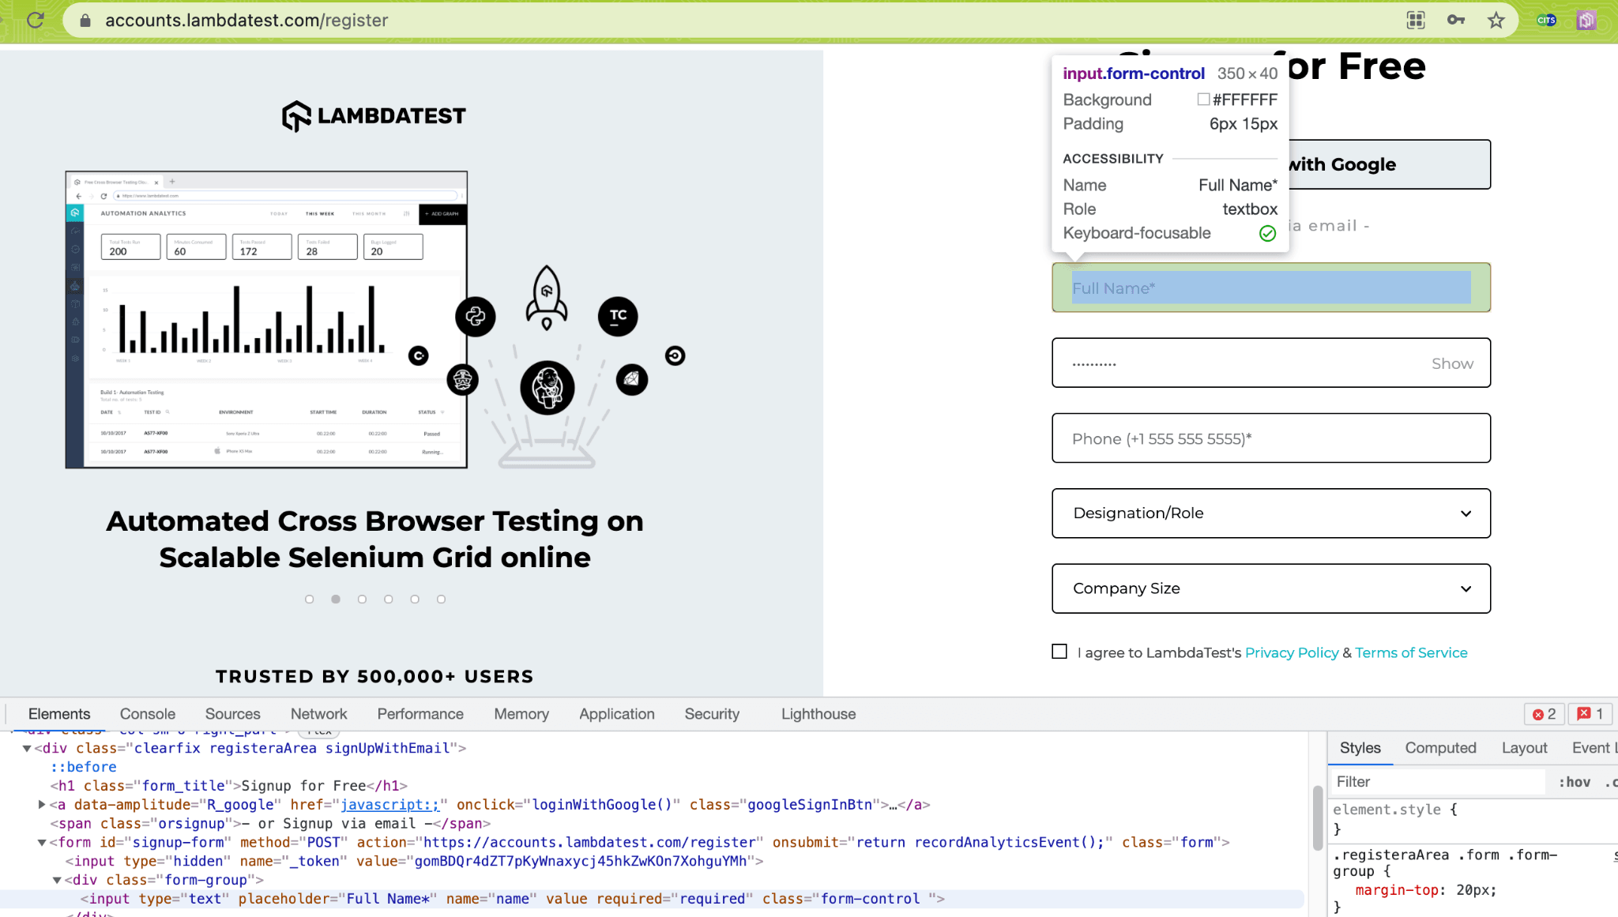Collapse the form-group div node
The width and height of the screenshot is (1618, 917).
pyautogui.click(x=57, y=881)
